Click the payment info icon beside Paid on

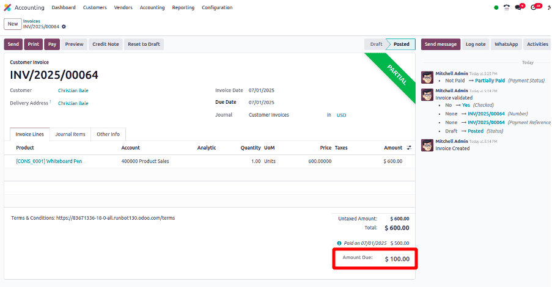click(339, 243)
